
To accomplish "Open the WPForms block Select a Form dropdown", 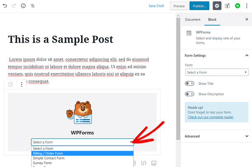I will [82, 142].
